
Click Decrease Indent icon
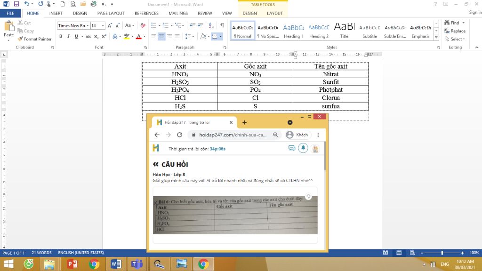tap(193, 25)
